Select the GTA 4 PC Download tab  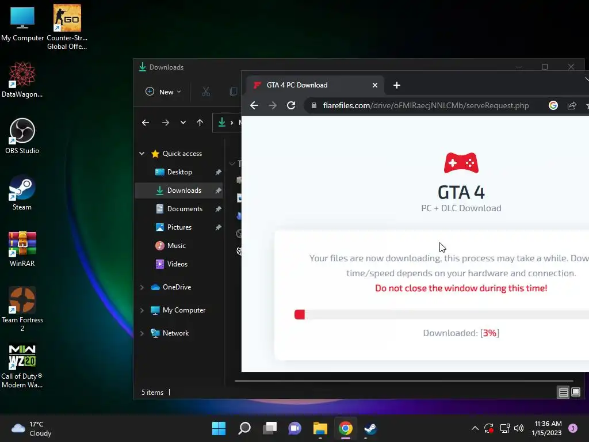[x=315, y=85]
